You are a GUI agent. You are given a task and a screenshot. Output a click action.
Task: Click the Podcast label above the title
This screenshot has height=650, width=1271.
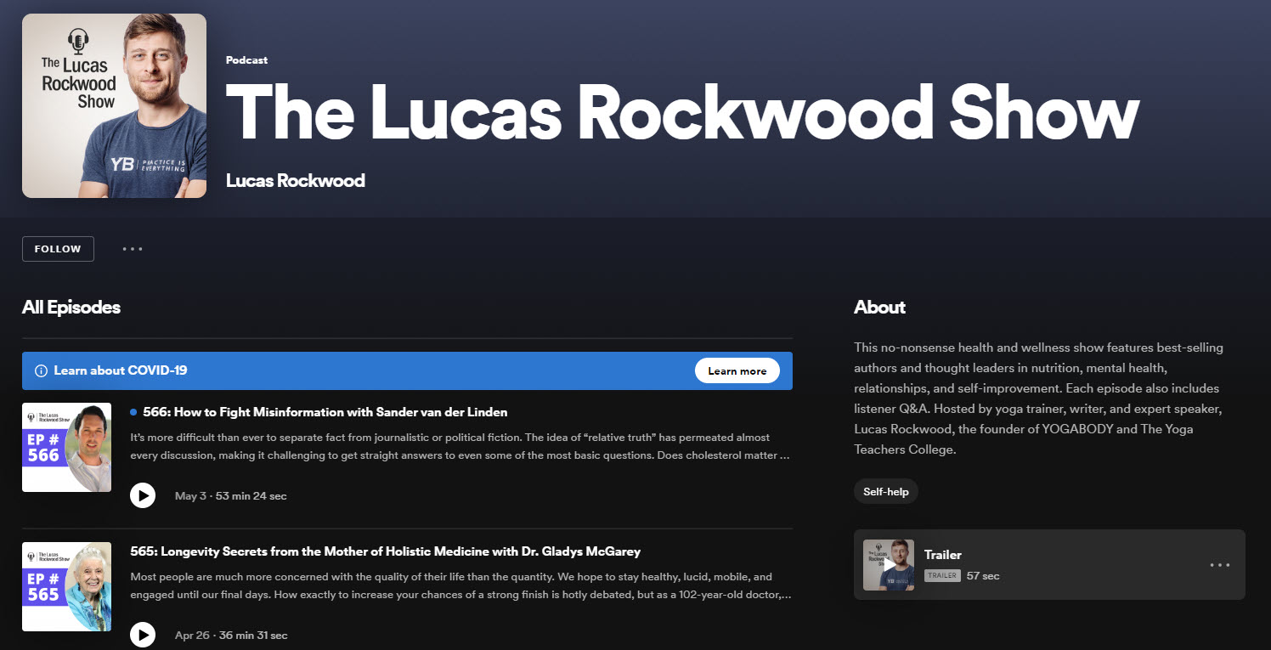246,60
